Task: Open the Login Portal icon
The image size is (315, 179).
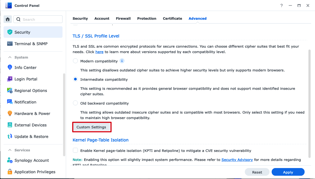Action: [10, 79]
